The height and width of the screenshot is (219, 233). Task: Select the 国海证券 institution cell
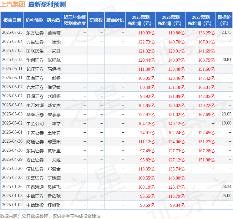tap(35, 78)
